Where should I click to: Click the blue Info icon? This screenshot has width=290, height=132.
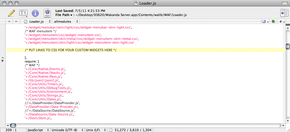35,13
